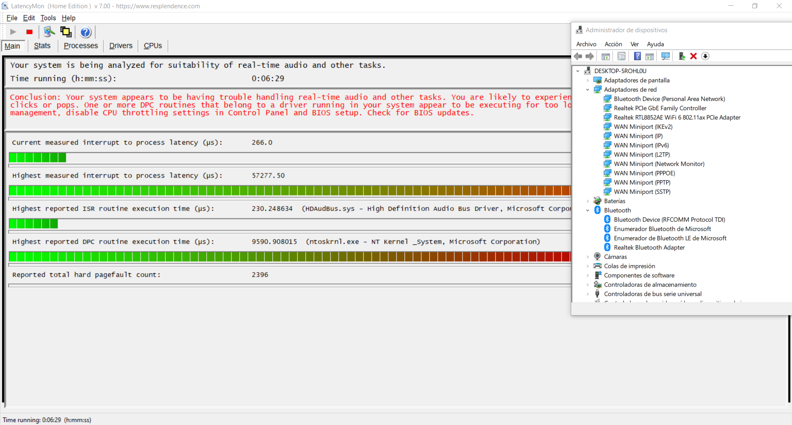The image size is (792, 425).
Task: Expand Adaptadores de pantalla
Action: 588,80
